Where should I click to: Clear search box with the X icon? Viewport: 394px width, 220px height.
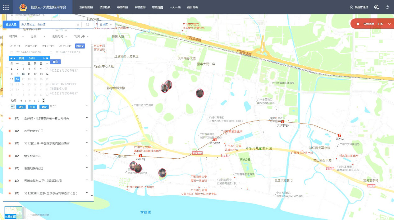78,25
